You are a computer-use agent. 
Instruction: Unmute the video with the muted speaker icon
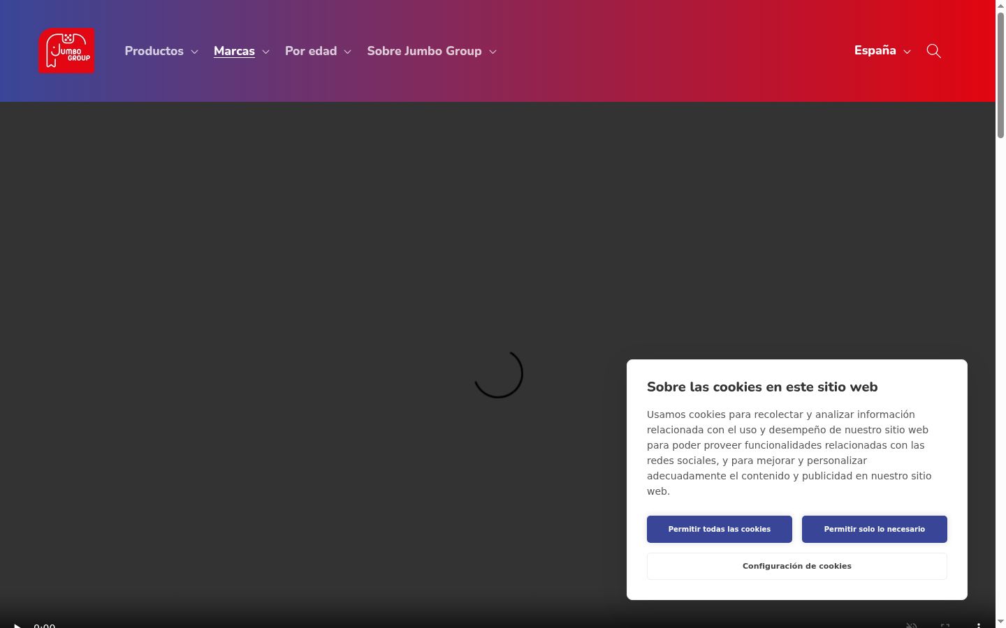912,625
